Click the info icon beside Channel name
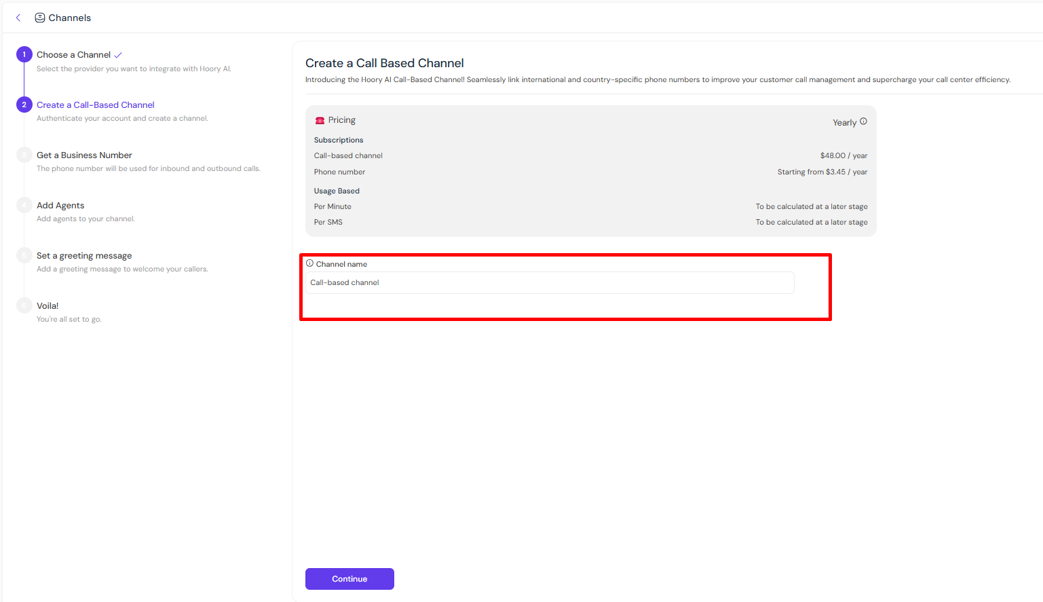Viewport: 1043px width, 602px height. click(x=309, y=263)
